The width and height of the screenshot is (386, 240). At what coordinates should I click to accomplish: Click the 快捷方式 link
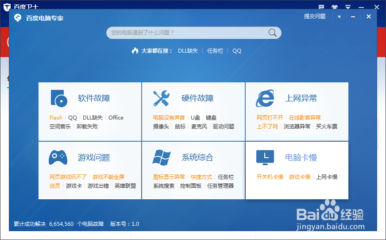201,177
